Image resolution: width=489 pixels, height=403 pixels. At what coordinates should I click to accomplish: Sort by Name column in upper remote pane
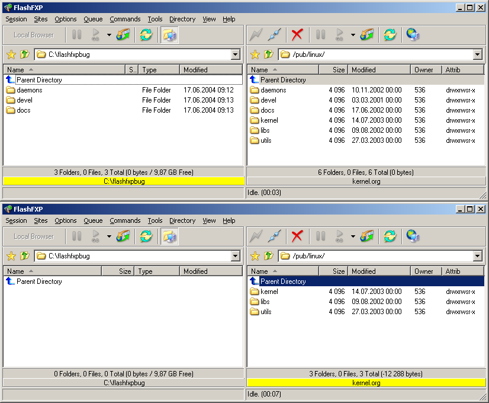coord(259,70)
